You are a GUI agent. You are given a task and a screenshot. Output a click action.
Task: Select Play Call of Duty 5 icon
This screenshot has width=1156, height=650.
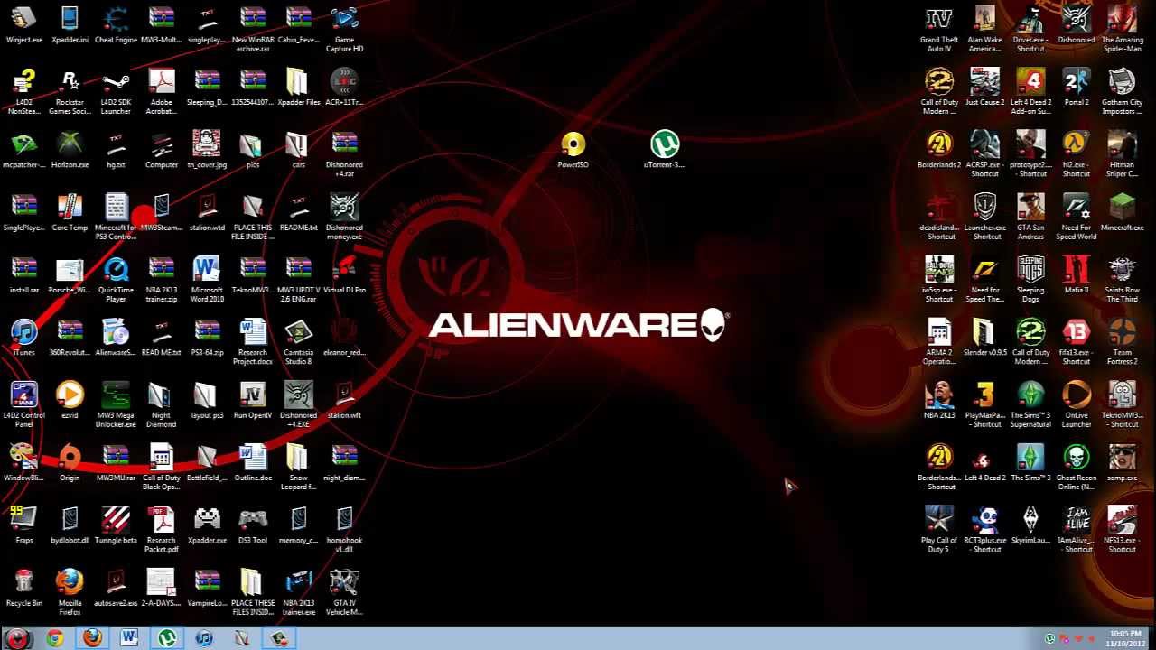tap(939, 529)
